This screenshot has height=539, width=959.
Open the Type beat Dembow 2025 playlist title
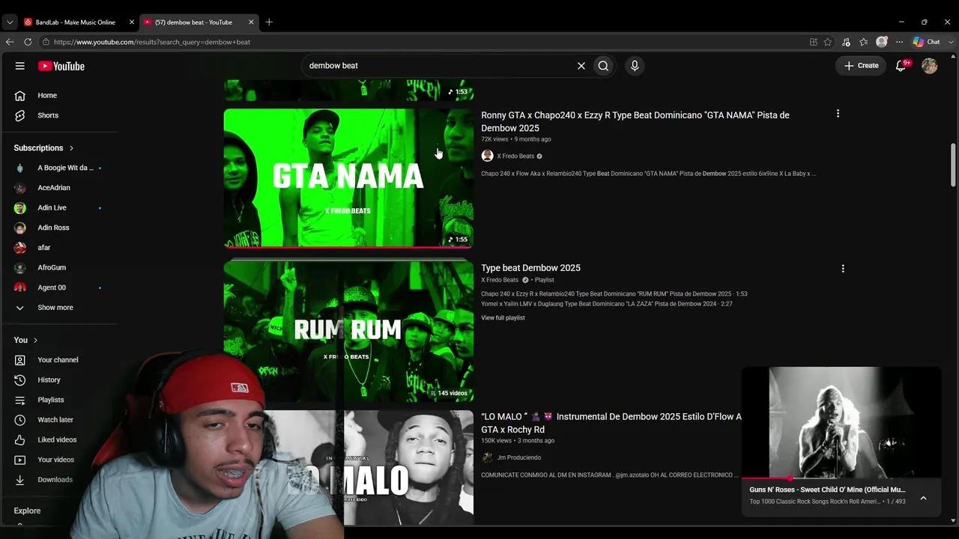(x=530, y=268)
